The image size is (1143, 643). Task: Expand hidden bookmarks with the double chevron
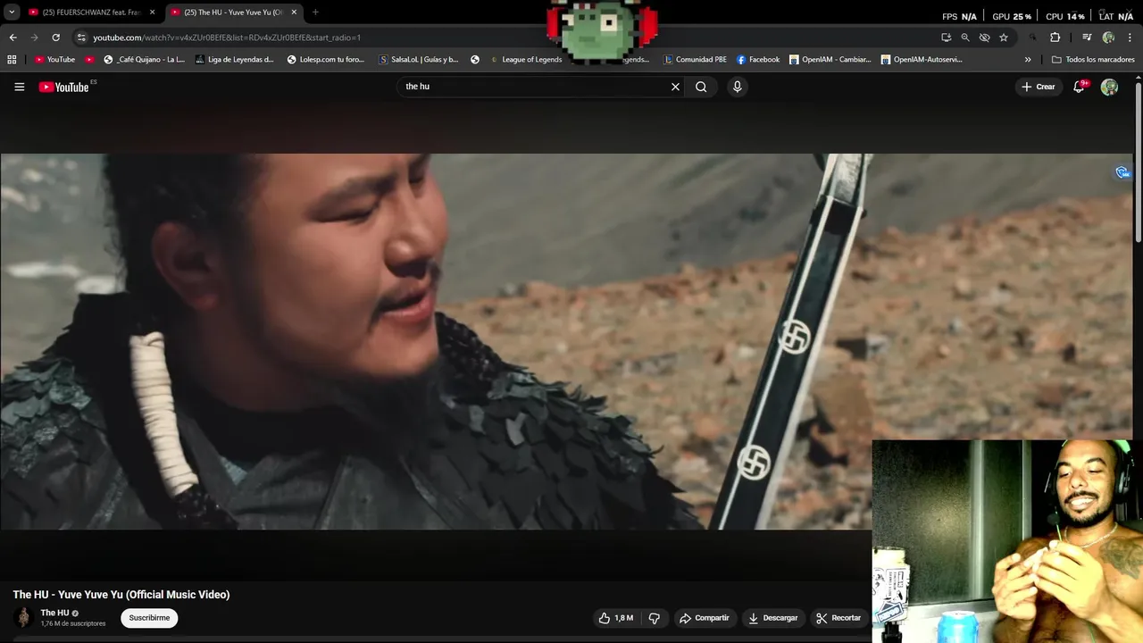coord(1028,60)
